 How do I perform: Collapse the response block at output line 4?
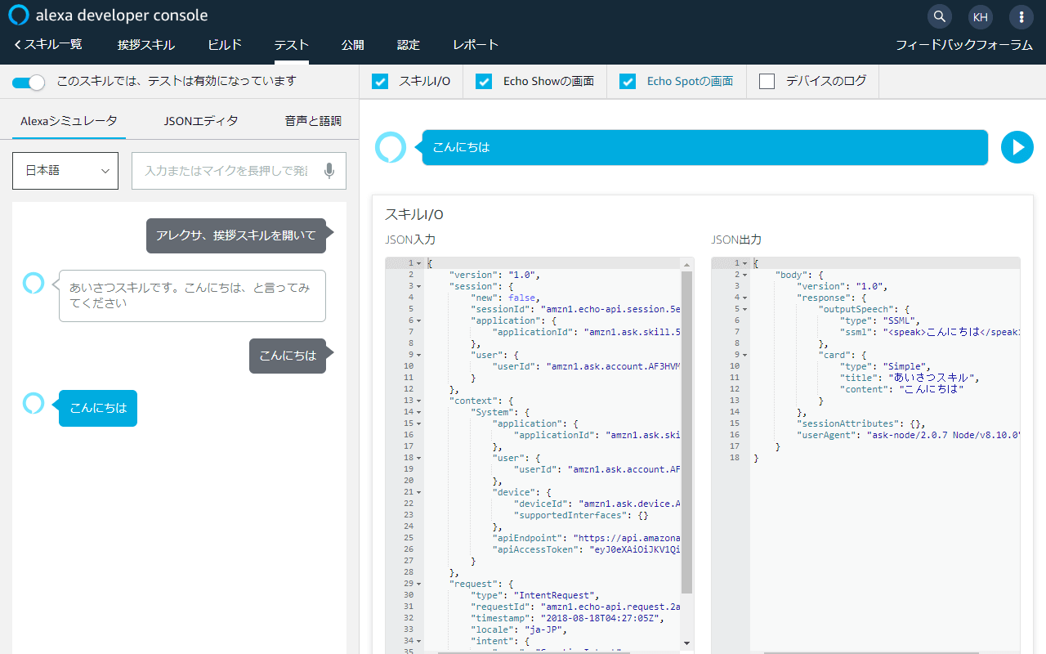[x=745, y=298]
